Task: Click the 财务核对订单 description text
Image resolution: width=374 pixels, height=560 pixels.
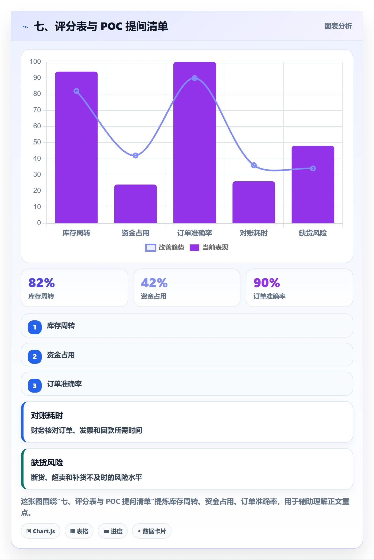Action: [x=87, y=430]
